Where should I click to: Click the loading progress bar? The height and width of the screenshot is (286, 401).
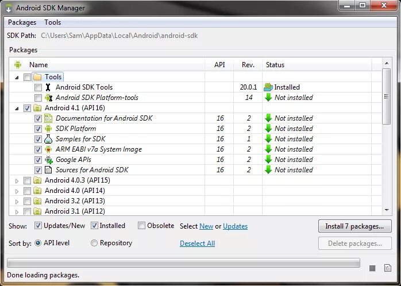pos(183,263)
